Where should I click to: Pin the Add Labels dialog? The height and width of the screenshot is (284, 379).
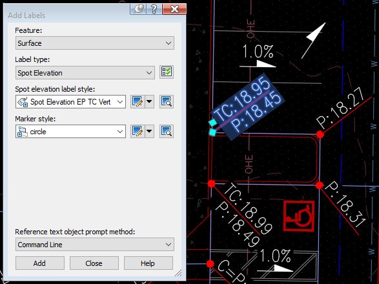point(138,9)
